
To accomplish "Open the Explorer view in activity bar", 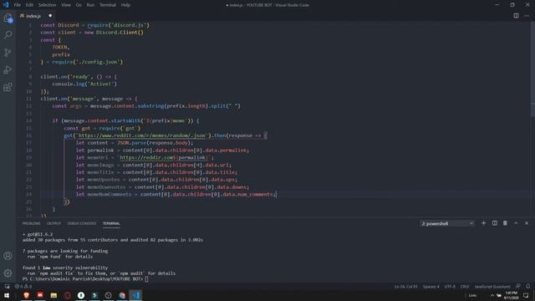I will tap(8, 18).
